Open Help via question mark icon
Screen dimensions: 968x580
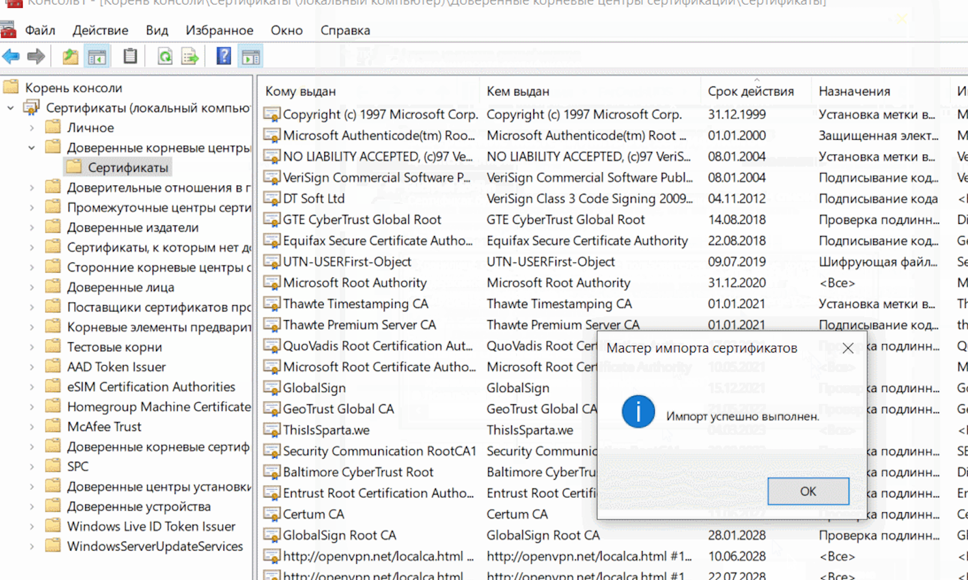(x=223, y=56)
